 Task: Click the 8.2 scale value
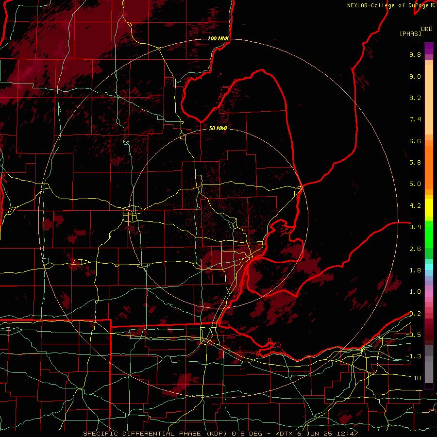pyautogui.click(x=415, y=98)
